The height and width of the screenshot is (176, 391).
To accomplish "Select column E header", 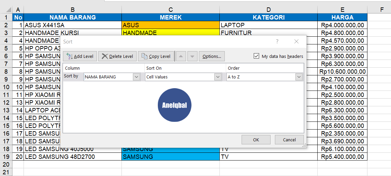I will (342, 10).
